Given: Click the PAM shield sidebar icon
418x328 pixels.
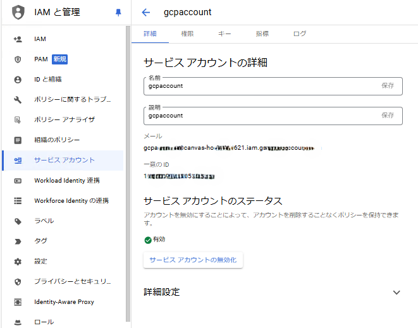Looking at the screenshot, I should 18,59.
